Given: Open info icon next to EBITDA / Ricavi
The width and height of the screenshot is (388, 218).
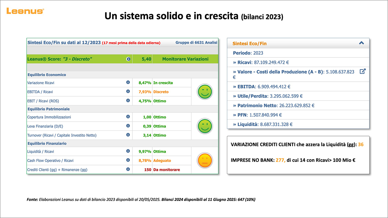Looking at the screenshot, I should click(x=128, y=92).
